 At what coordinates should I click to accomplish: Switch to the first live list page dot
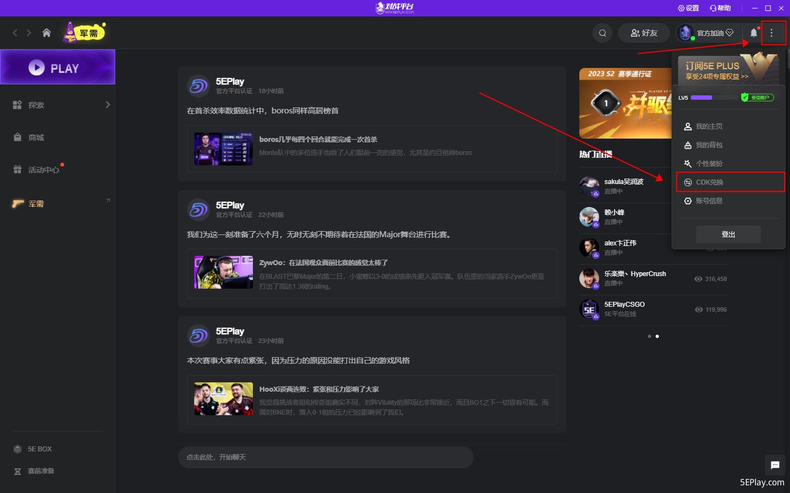coord(650,336)
